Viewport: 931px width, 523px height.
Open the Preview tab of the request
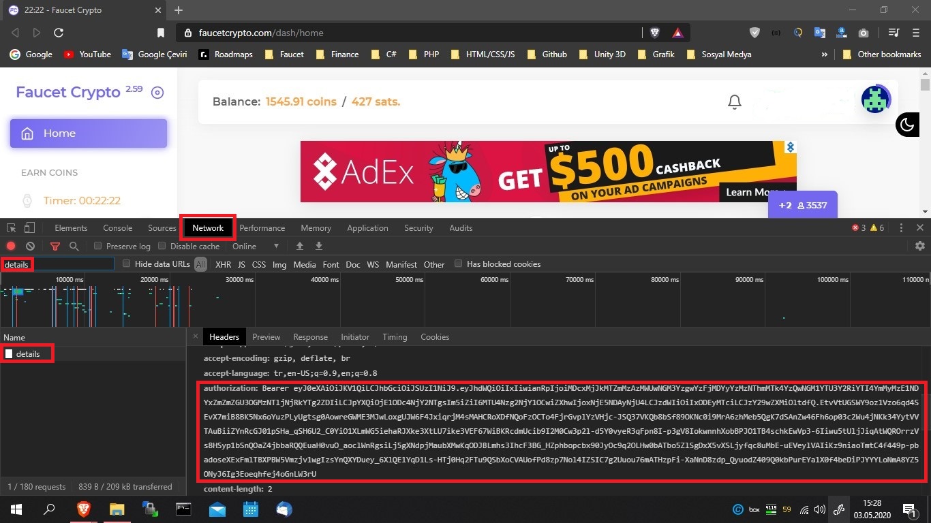(x=266, y=337)
